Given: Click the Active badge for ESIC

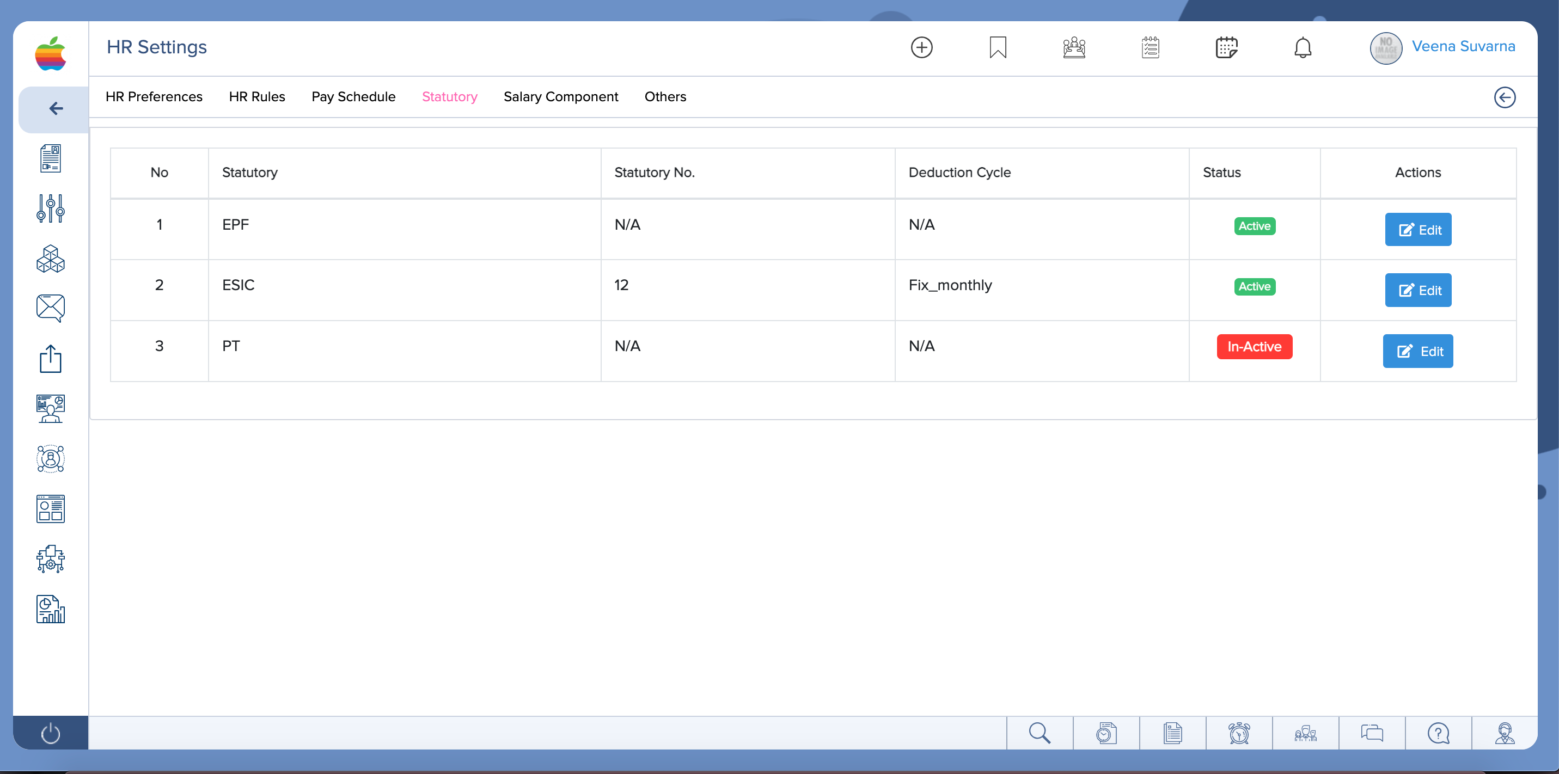Looking at the screenshot, I should 1255,286.
